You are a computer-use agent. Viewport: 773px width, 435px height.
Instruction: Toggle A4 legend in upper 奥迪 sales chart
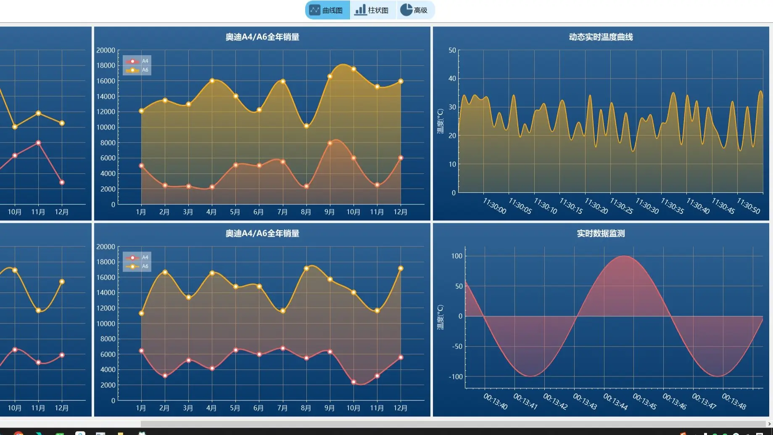[x=137, y=61]
